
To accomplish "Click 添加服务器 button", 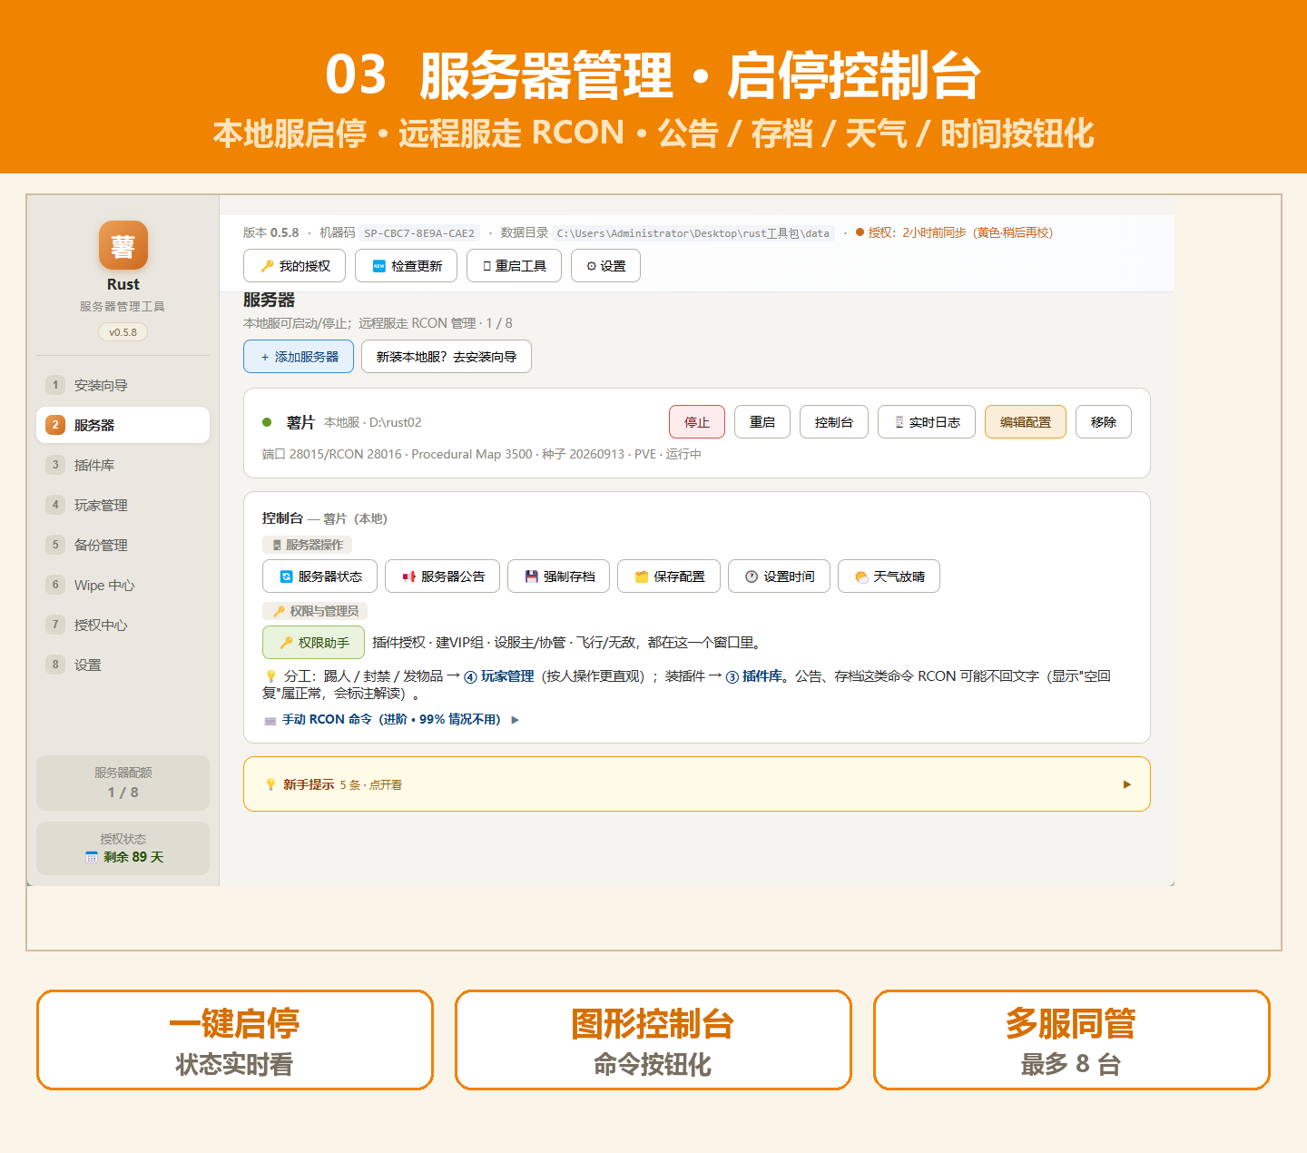I will (298, 357).
